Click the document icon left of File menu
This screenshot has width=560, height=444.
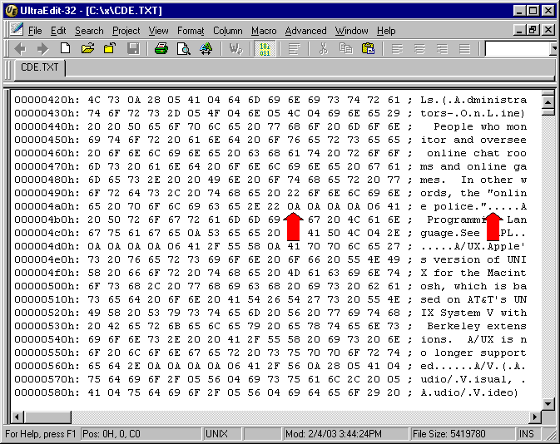[17, 30]
